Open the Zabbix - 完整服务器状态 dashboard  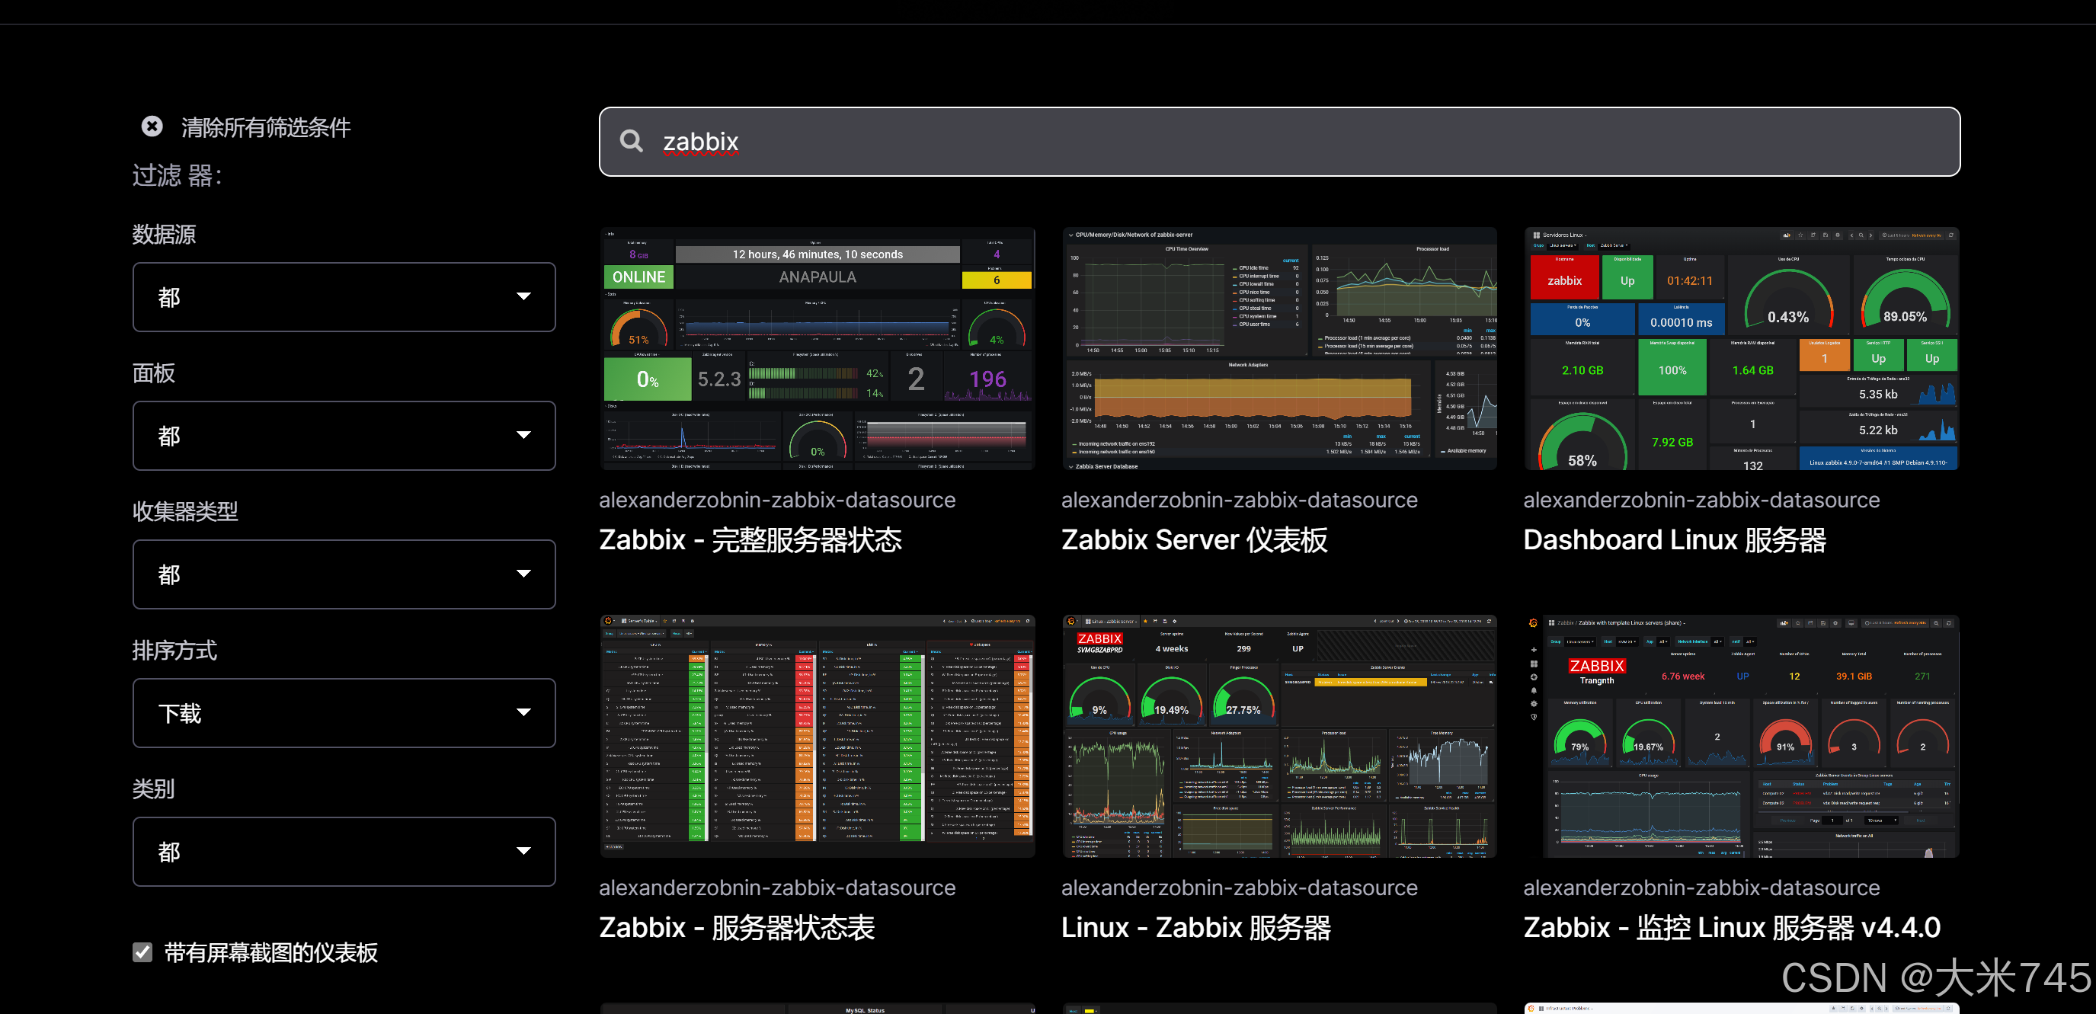tap(750, 539)
